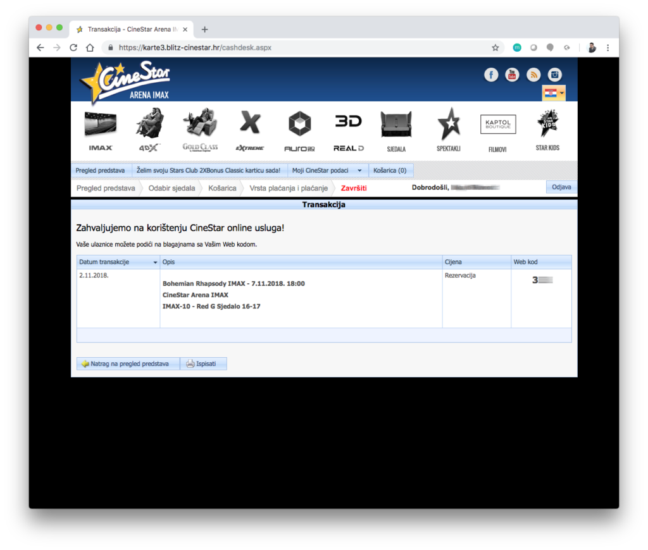Screen dimensions: 648x550
Task: Visit the CineStar Facebook page icon
Action: (491, 75)
